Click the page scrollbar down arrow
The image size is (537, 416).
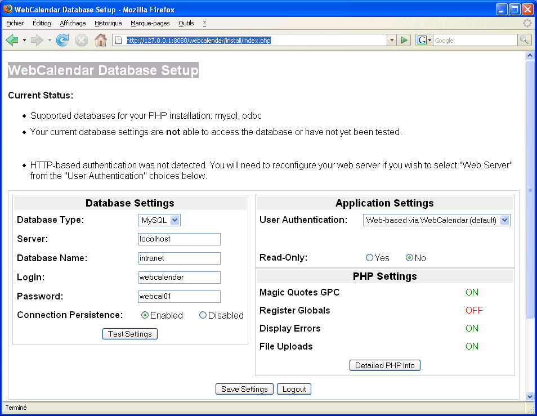[x=530, y=396]
